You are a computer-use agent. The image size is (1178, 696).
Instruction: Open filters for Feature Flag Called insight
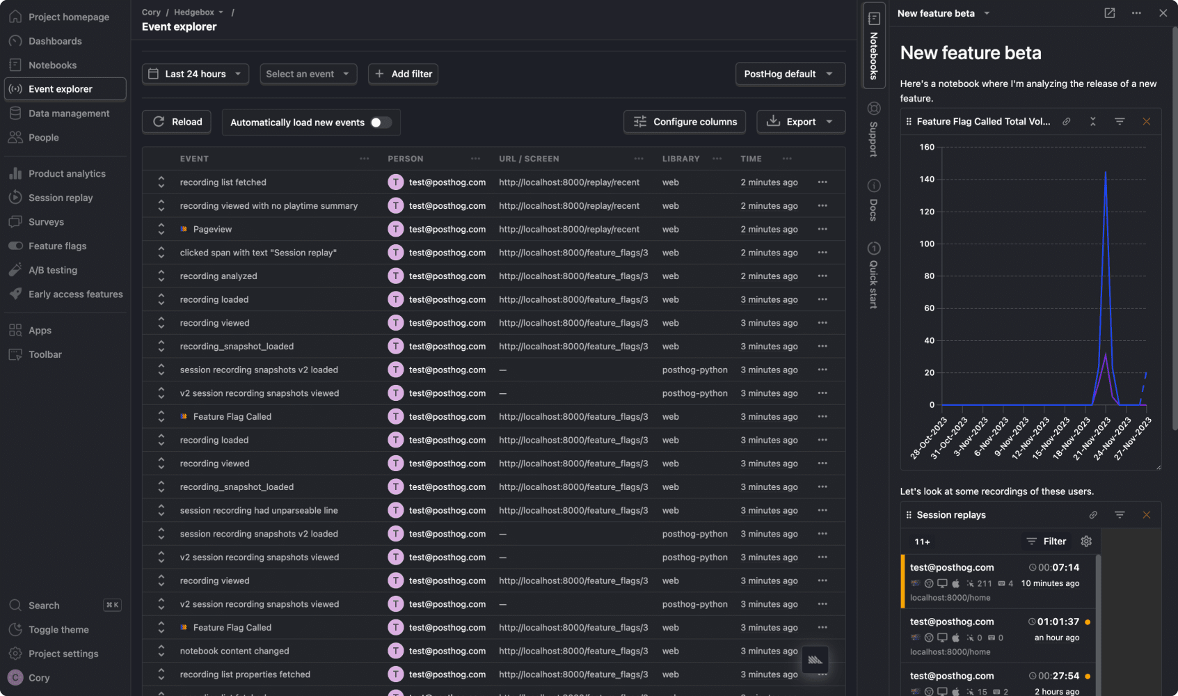click(1120, 121)
